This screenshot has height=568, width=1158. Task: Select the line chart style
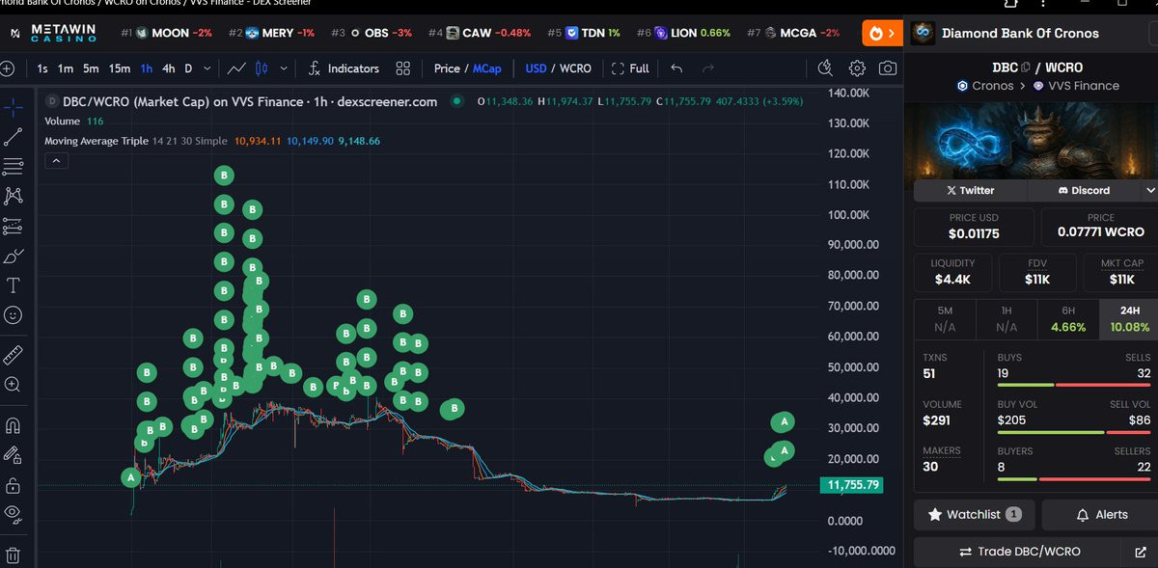(236, 68)
